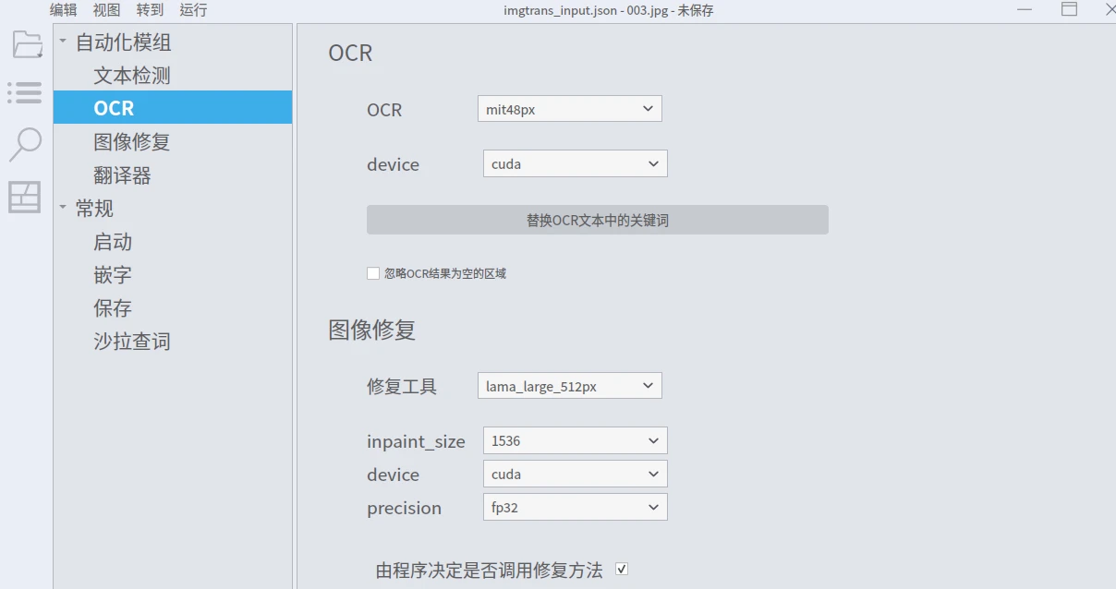
Task: Open the magnifier search icon
Action: [x=25, y=144]
